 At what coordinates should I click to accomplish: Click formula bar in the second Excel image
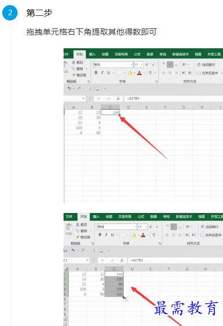tap(175, 260)
